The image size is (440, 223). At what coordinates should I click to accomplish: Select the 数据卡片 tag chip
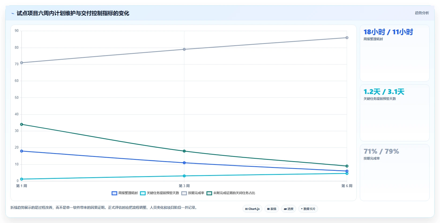[x=308, y=209]
